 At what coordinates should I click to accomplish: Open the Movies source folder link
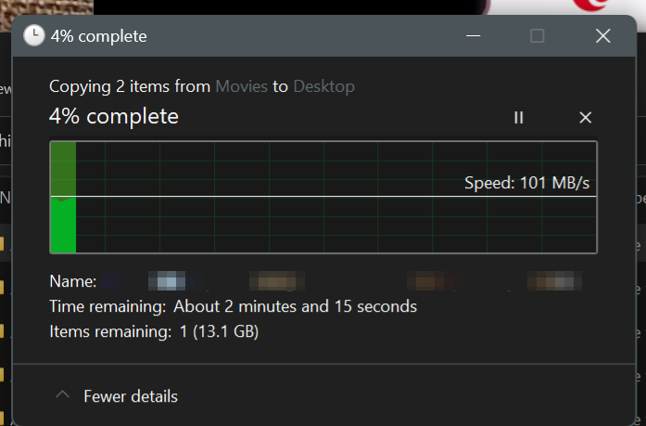(241, 86)
